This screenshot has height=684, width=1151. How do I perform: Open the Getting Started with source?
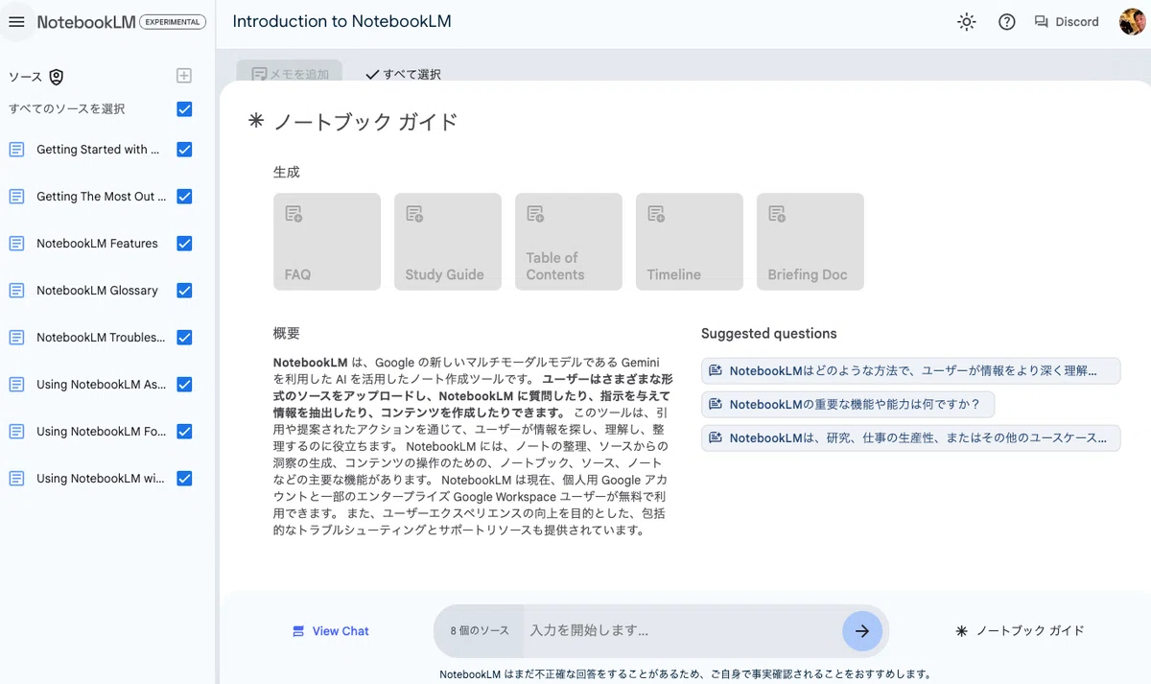click(98, 150)
